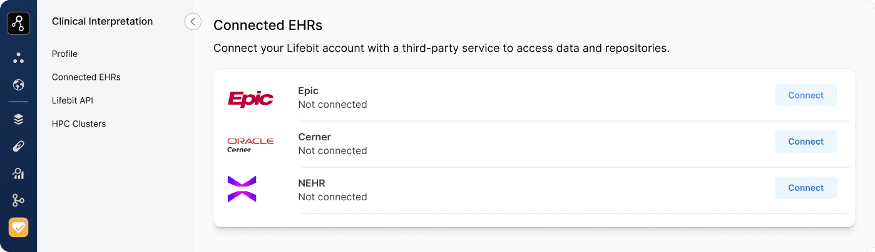Connect the Epic EHR
The image size is (875, 252).
coord(806,95)
